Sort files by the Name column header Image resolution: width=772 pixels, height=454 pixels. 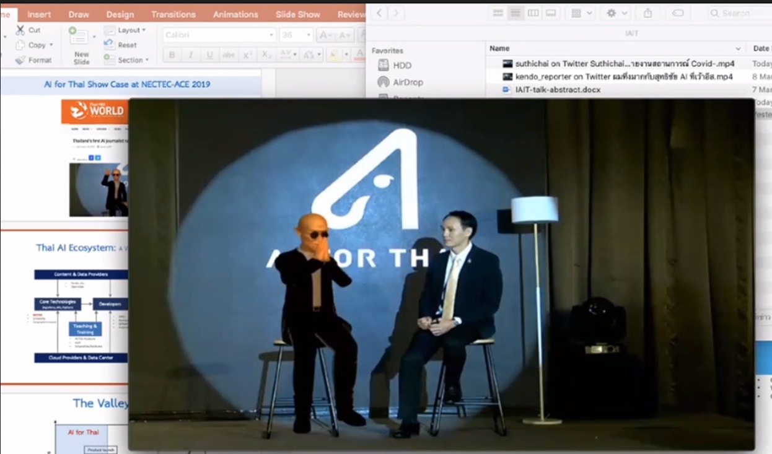[x=616, y=48]
